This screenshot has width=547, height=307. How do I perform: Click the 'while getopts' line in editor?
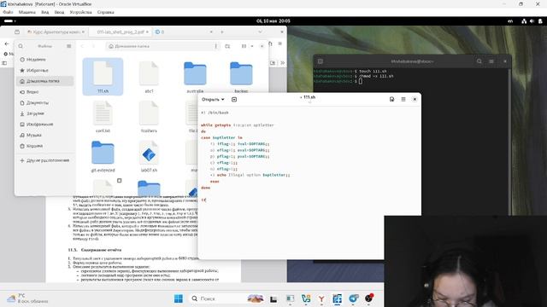click(238, 125)
